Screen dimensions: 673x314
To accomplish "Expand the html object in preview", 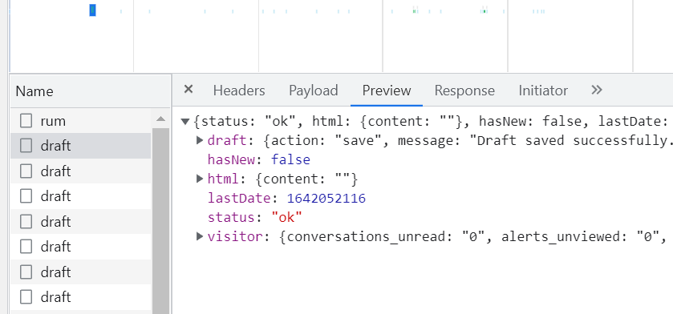I will click(x=200, y=178).
